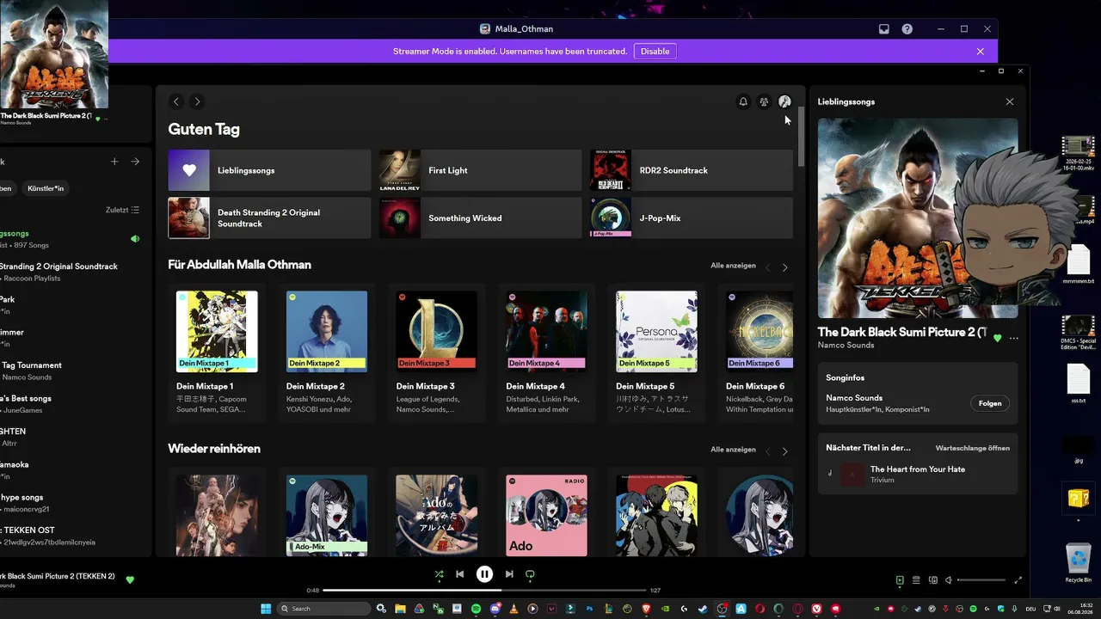The width and height of the screenshot is (1101, 619).
Task: Skip to the next track
Action: (x=509, y=574)
